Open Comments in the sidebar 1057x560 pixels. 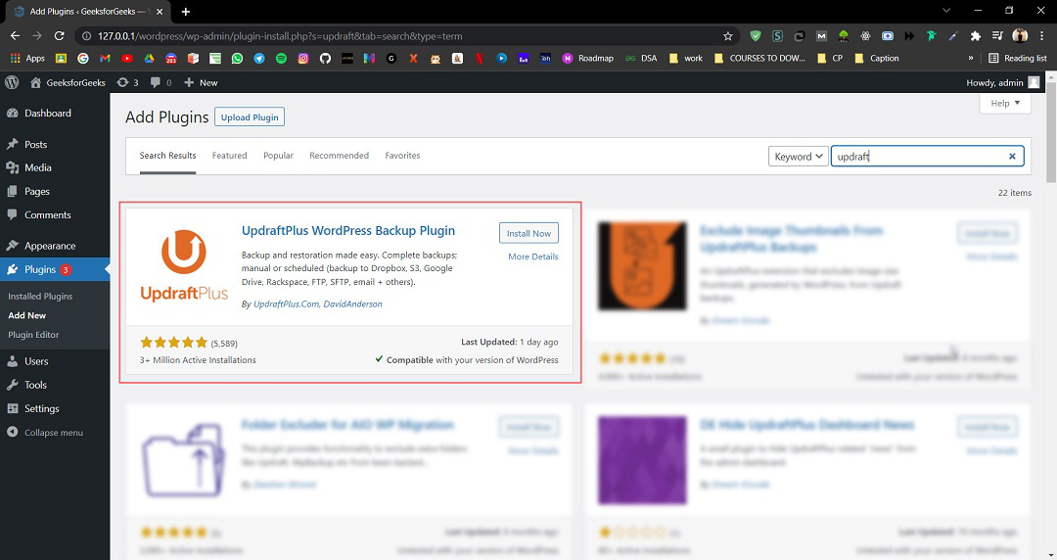coord(55,214)
